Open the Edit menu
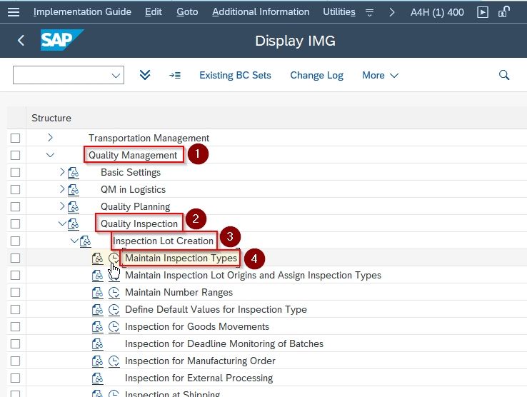 click(154, 11)
